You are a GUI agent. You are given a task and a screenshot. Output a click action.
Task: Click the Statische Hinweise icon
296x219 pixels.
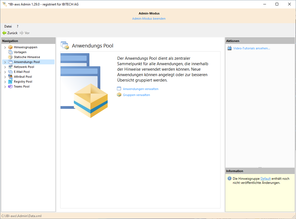click(x=10, y=57)
